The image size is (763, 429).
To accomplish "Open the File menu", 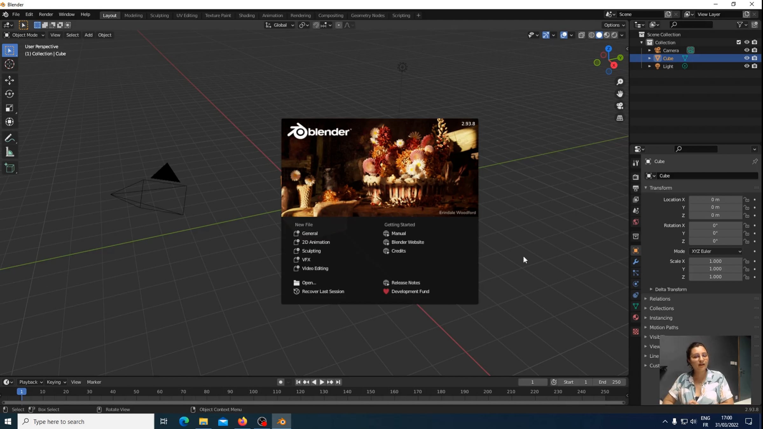I will coord(16,15).
